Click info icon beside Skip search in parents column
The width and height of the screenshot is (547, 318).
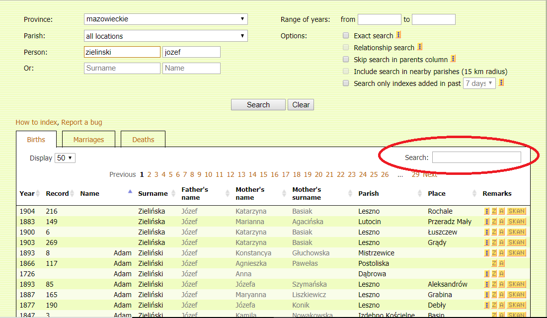(x=453, y=59)
